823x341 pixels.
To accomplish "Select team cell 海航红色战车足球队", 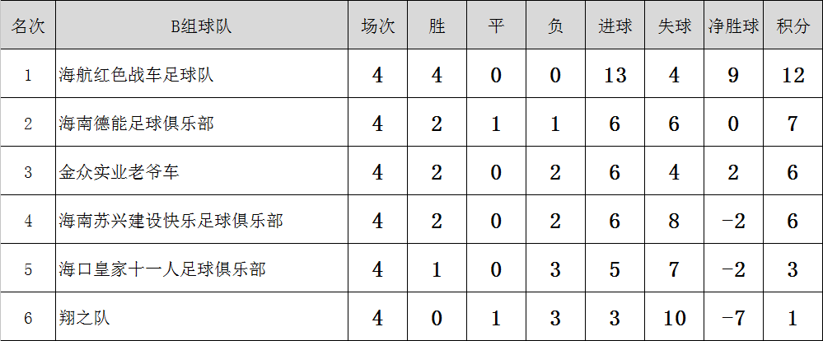I will click(202, 74).
